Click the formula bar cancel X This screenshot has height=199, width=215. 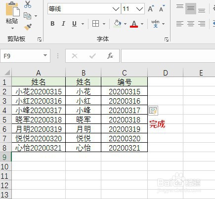click(75, 56)
